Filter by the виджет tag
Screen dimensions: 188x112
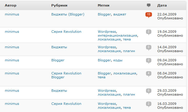[120, 14]
